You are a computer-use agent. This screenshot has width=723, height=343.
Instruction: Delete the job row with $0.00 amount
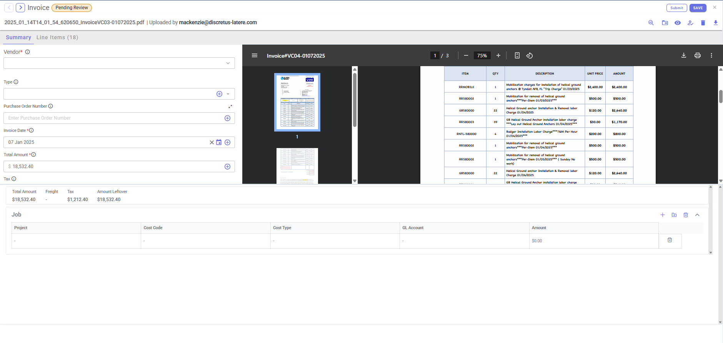click(670, 240)
